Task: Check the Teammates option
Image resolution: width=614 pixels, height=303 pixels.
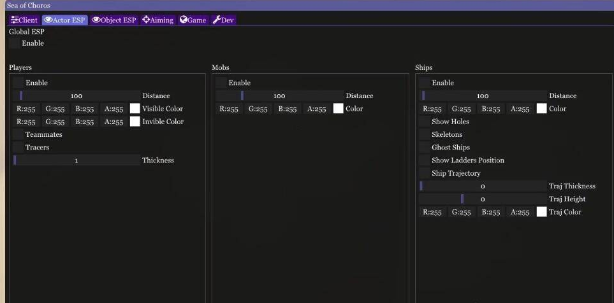Action: point(18,134)
